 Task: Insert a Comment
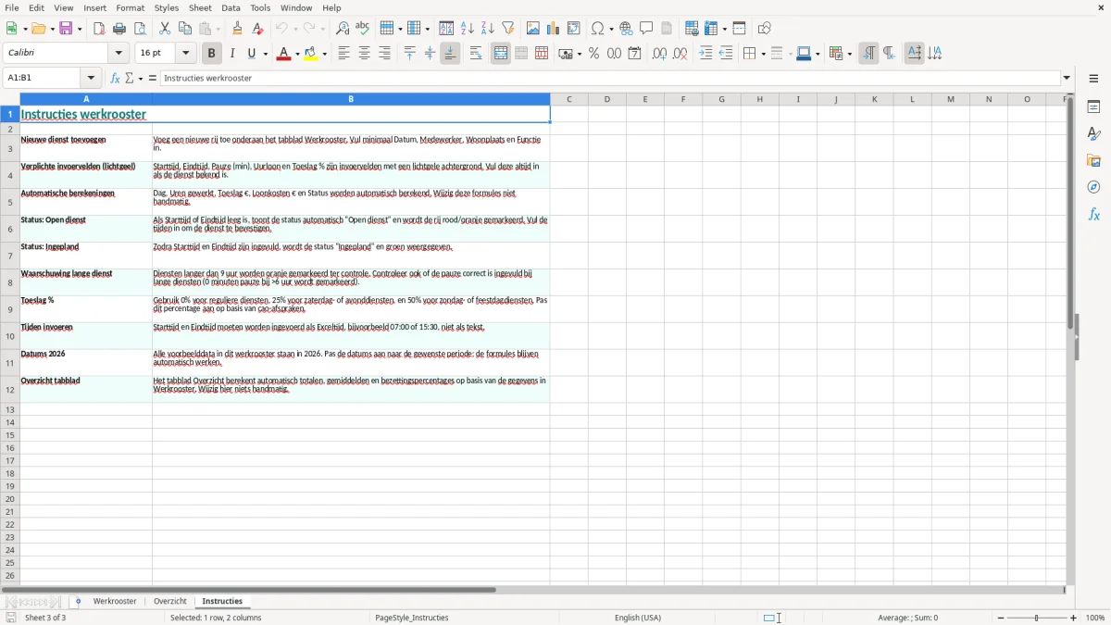pos(647,29)
